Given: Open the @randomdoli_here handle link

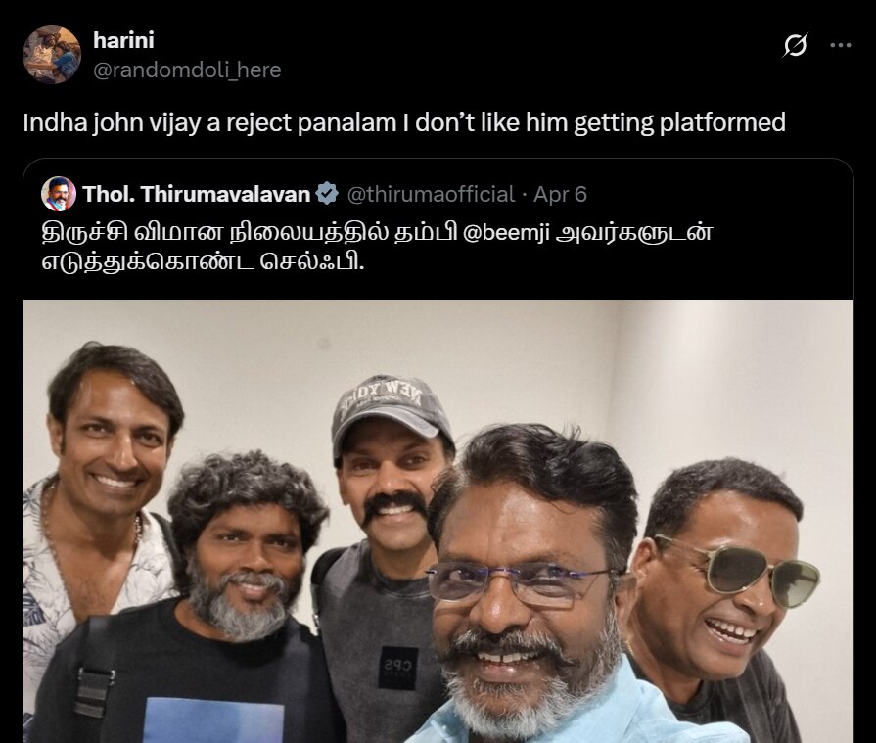Looking at the screenshot, I should point(187,70).
